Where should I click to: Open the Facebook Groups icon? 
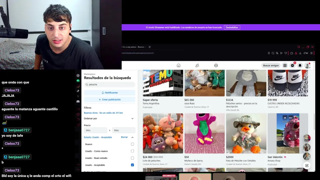tap(216, 65)
